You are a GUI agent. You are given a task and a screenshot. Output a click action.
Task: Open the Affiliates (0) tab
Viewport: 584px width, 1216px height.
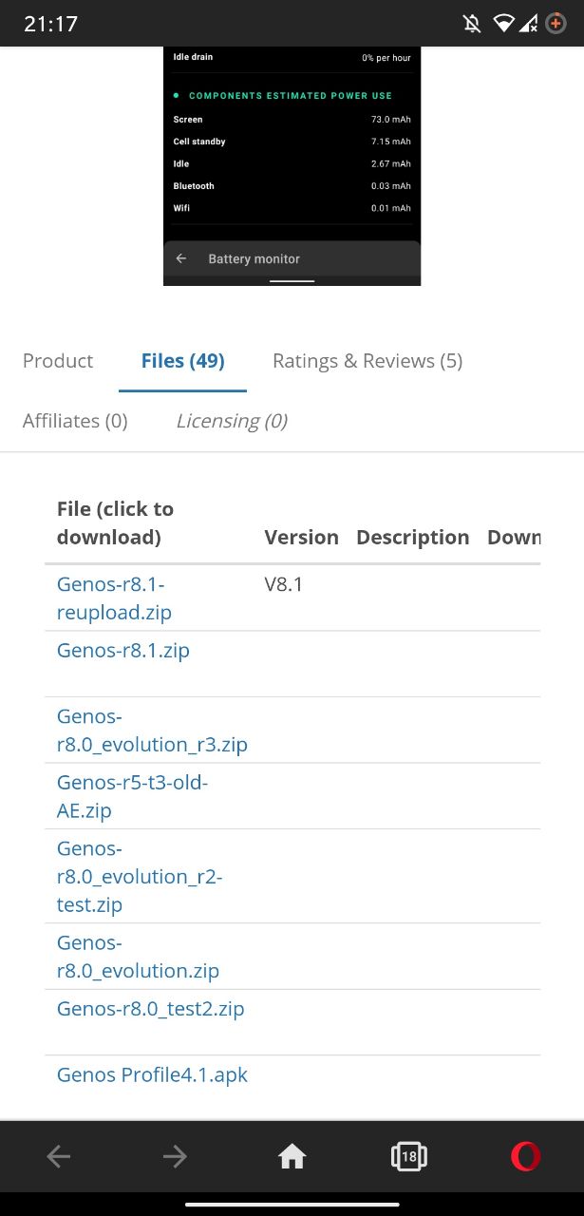click(x=75, y=421)
